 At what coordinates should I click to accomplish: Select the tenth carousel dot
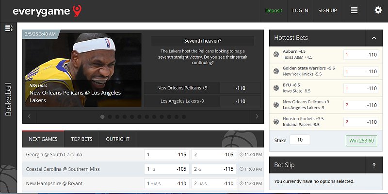(169, 117)
